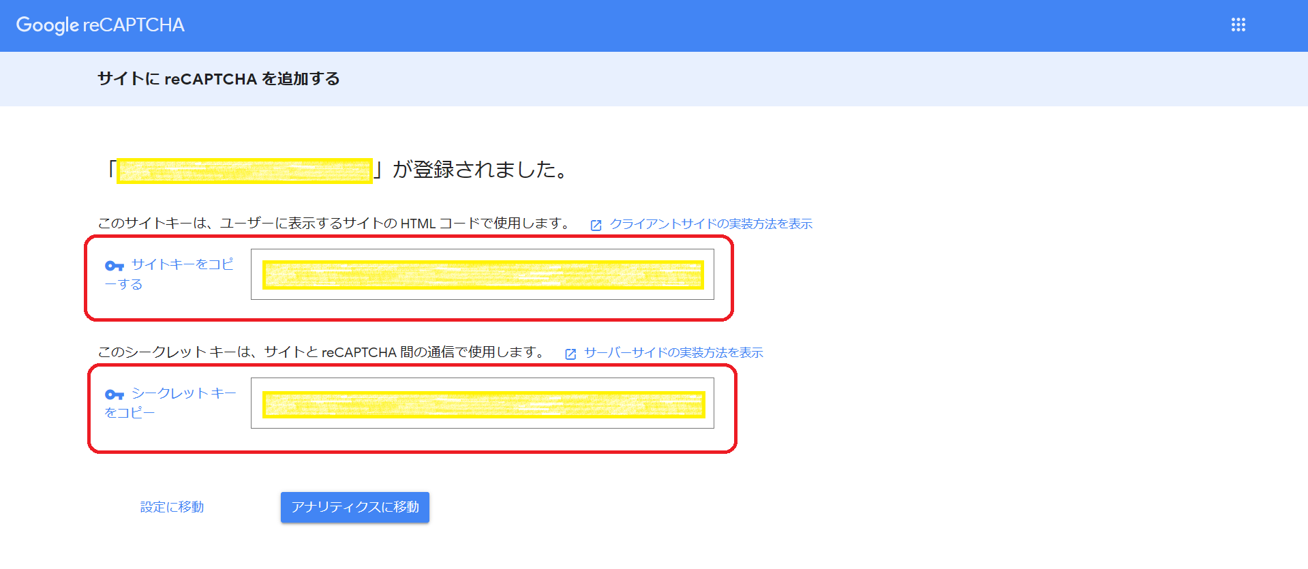Open the Google apps grid icon
This screenshot has height=569, width=1308.
coord(1238,25)
